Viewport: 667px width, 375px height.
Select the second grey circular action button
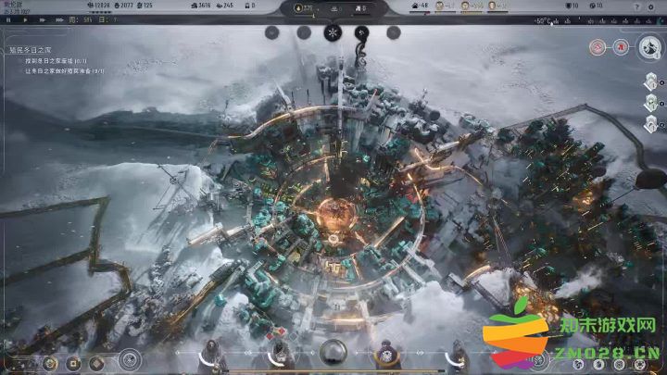tap(304, 32)
